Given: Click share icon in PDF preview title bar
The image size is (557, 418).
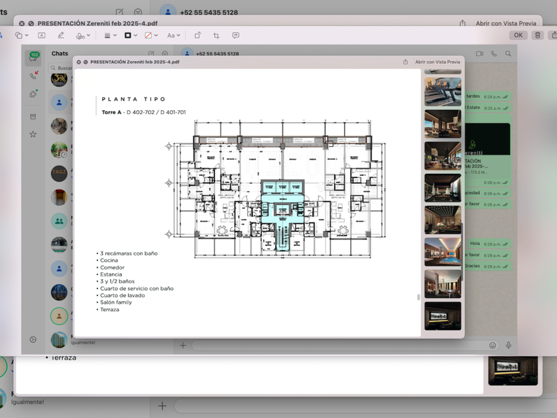Looking at the screenshot, I should click(x=405, y=62).
